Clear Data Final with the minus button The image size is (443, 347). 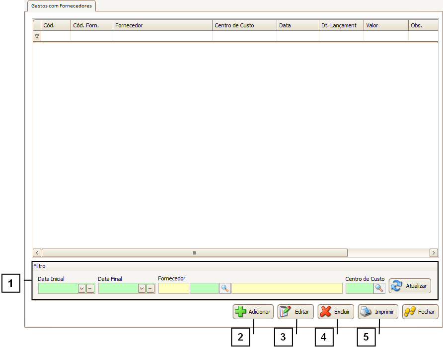coord(150,288)
